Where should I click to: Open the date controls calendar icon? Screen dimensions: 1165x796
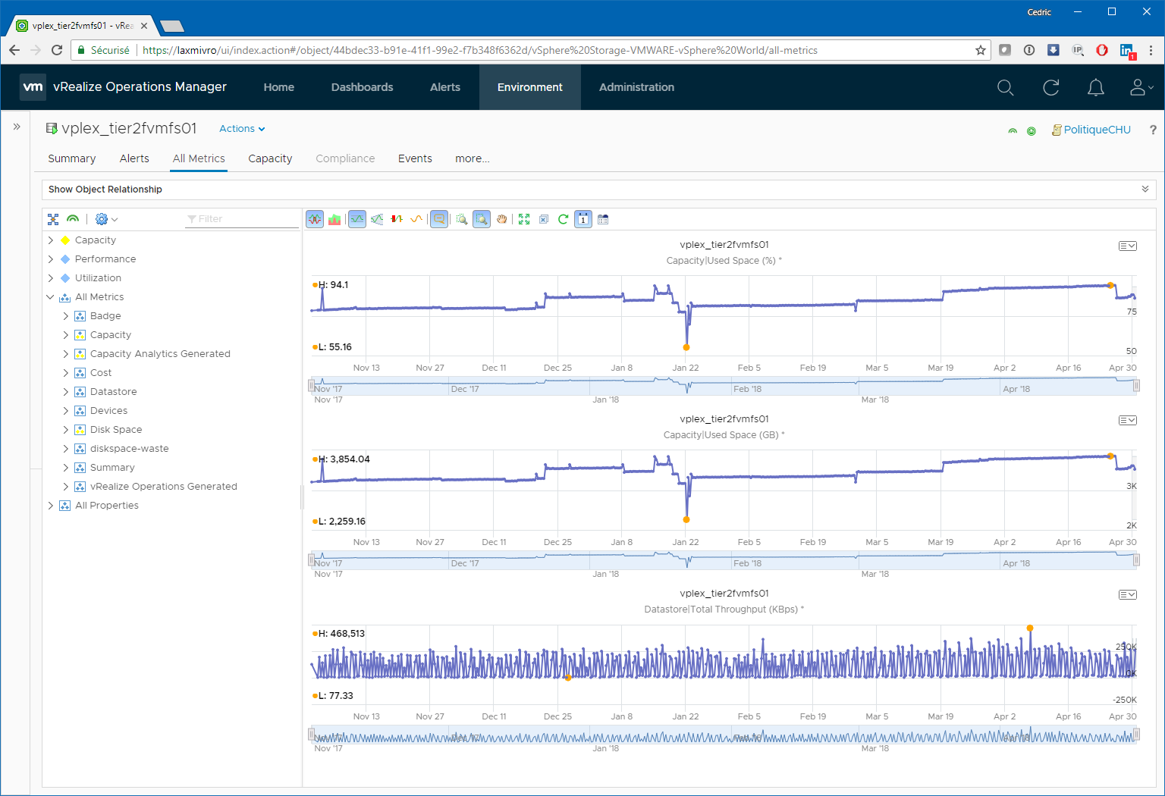pos(603,219)
